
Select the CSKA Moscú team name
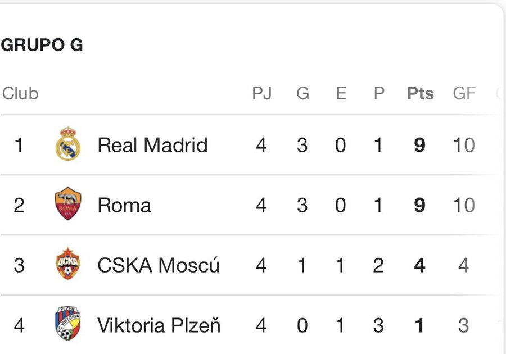tap(159, 265)
